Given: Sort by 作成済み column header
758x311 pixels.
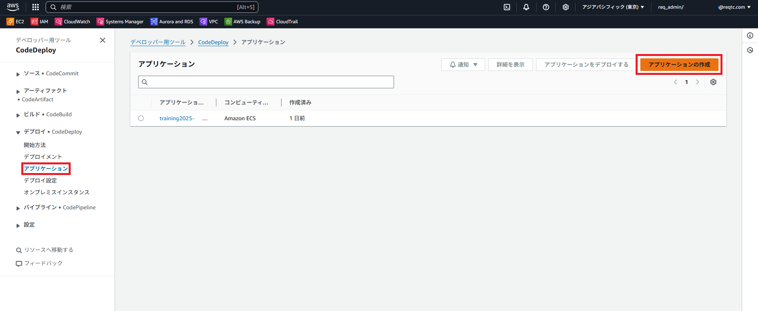Looking at the screenshot, I should (x=300, y=102).
